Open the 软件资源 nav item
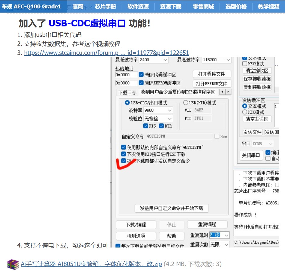Screen dimensions: 285x273 tap(138, 7)
